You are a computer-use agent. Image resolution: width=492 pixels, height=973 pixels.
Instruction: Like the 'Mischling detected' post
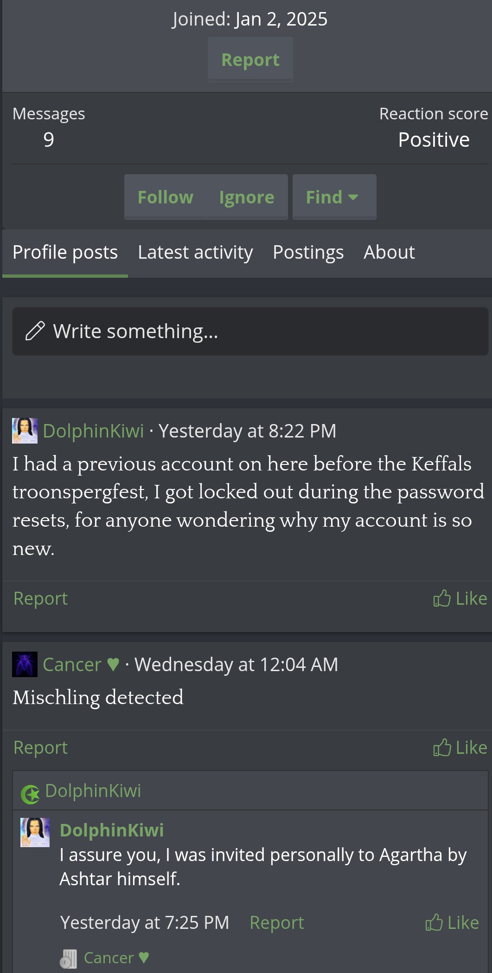(x=460, y=748)
